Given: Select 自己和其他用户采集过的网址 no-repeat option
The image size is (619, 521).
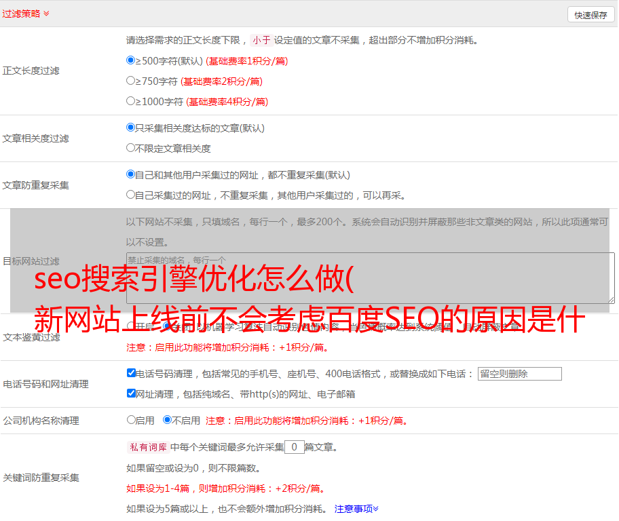Looking at the screenshot, I should [x=130, y=174].
